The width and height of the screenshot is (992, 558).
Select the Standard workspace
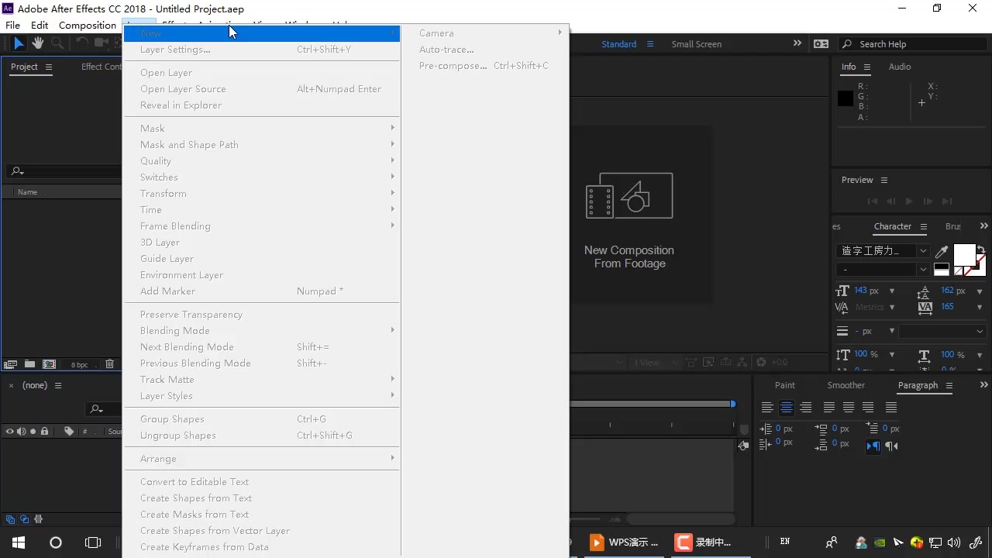[x=619, y=44]
